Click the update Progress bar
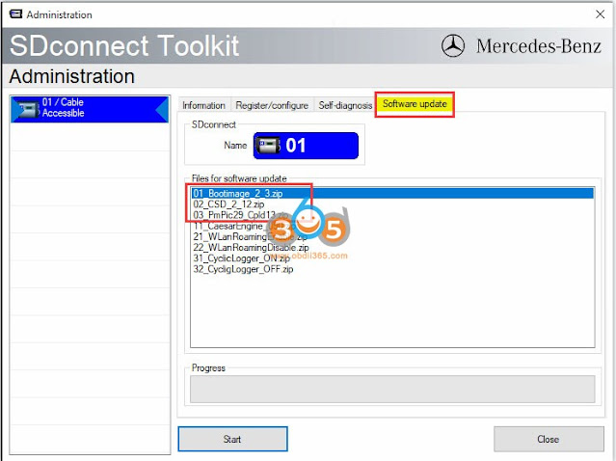Image resolution: width=616 pixels, height=461 pixels. point(392,389)
